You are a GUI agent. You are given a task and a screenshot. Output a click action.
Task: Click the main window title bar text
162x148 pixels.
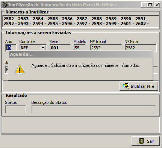[x=62, y=5]
